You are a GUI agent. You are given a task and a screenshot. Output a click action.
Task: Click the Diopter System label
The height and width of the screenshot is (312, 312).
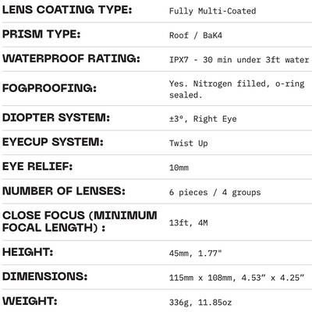pyautogui.click(x=56, y=118)
